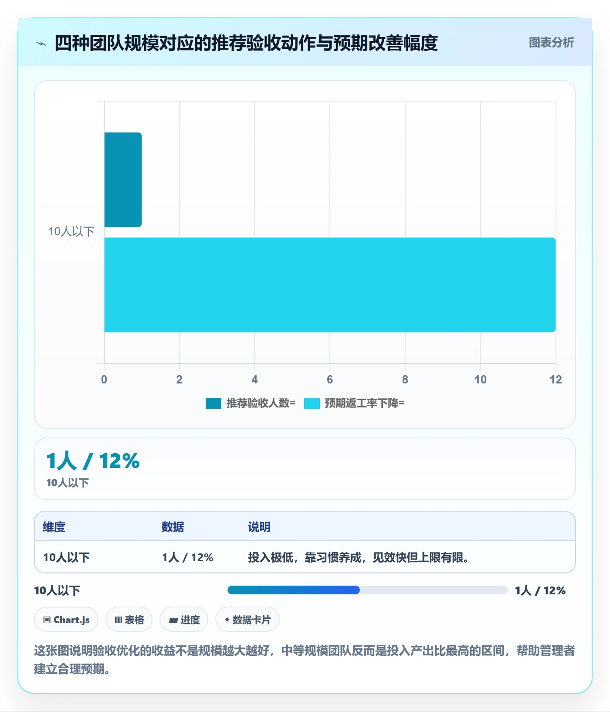The height and width of the screenshot is (712, 610).
Task: Toggle the 推荐验收人数 legend item
Action: tap(251, 403)
